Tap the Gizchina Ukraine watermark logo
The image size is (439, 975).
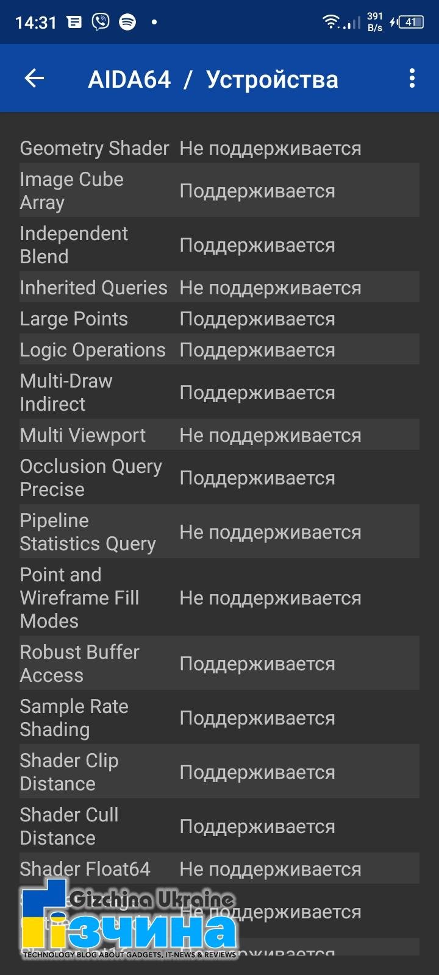coord(129,918)
